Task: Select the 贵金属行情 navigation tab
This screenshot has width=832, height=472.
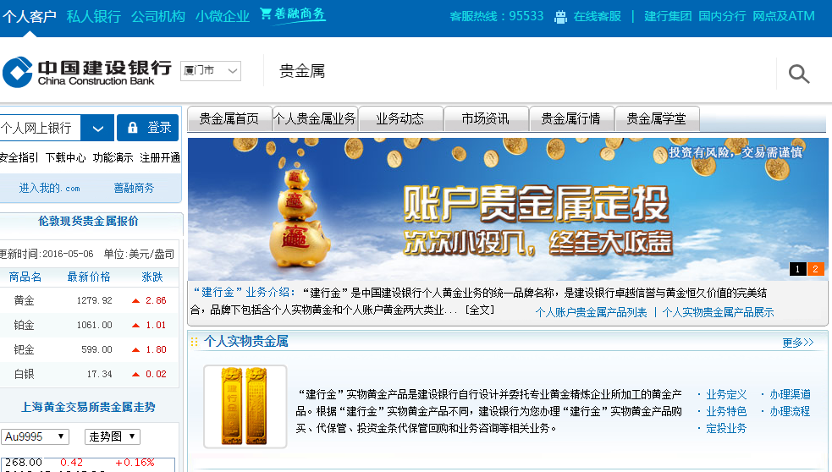Action: pyautogui.click(x=571, y=118)
